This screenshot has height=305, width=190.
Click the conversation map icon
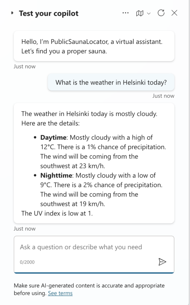pos(139,13)
